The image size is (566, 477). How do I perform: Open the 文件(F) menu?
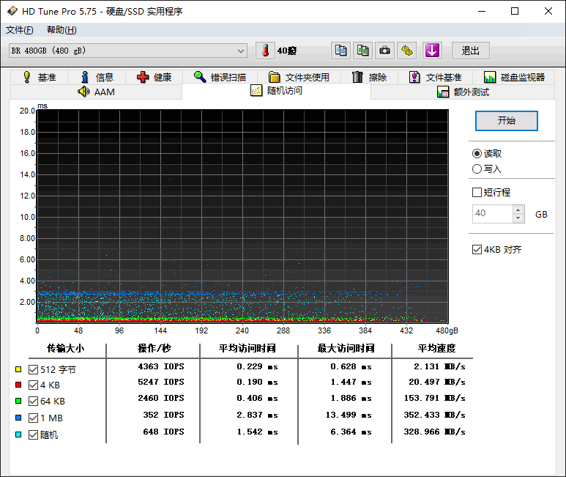click(20, 30)
